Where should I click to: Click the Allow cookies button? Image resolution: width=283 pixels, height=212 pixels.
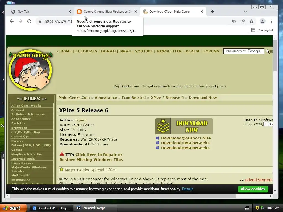pyautogui.click(x=253, y=189)
